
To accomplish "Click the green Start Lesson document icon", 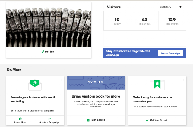I will (88, 120).
